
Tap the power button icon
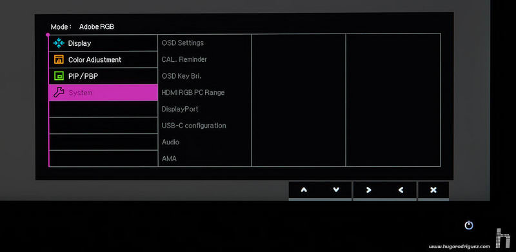469,226
